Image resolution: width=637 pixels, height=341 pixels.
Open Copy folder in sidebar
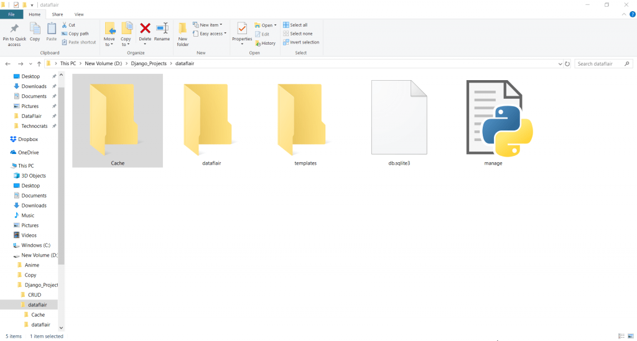27,275
